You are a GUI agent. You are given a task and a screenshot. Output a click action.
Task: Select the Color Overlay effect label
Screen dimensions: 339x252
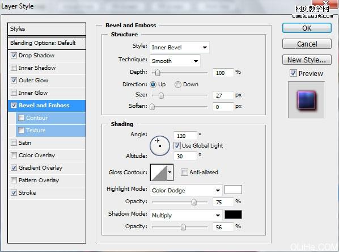(37, 155)
